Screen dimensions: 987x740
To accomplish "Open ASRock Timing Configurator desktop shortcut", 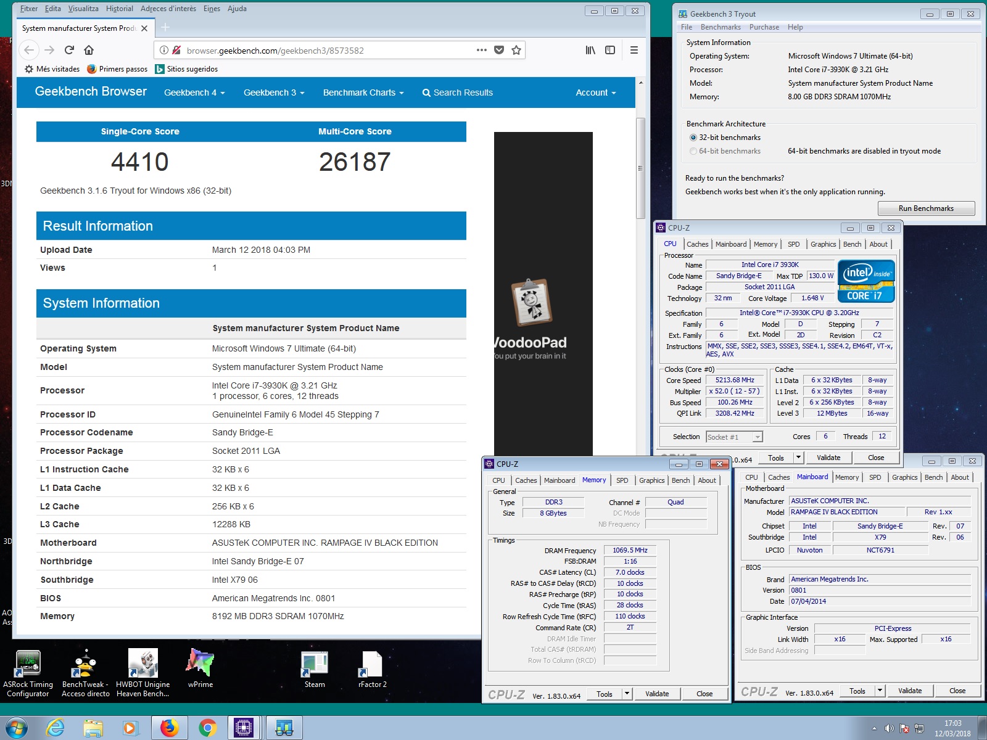I will coord(28,673).
